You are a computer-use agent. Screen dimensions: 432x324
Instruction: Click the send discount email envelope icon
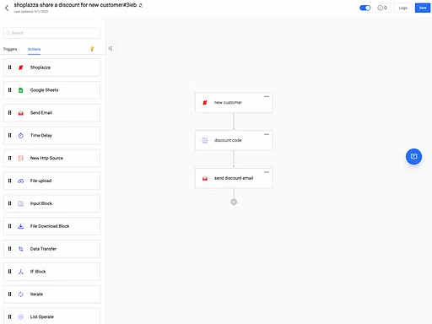(205, 178)
